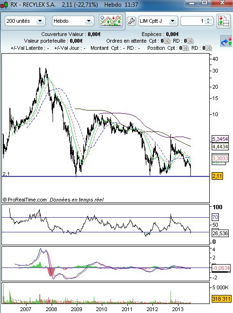The height and width of the screenshot is (313, 233).
Task: Click the 2012 label on the time axis
Action: click(152, 309)
